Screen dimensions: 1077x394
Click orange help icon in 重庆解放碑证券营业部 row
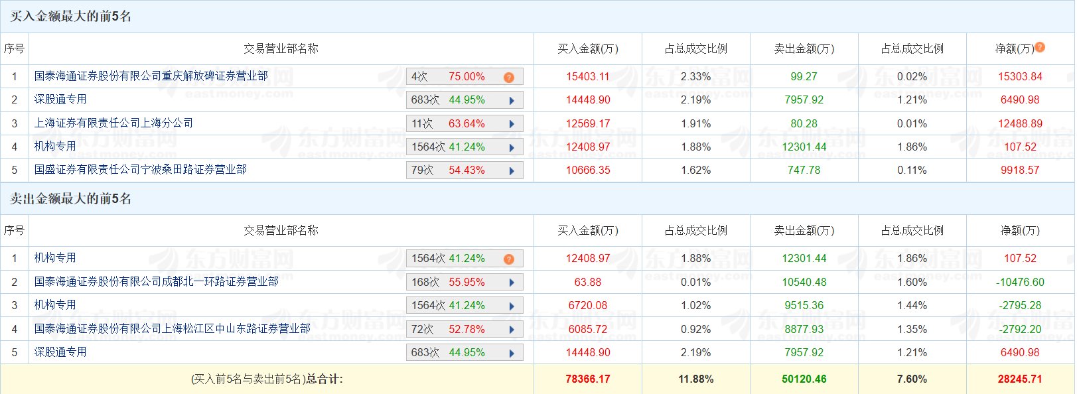click(x=509, y=78)
